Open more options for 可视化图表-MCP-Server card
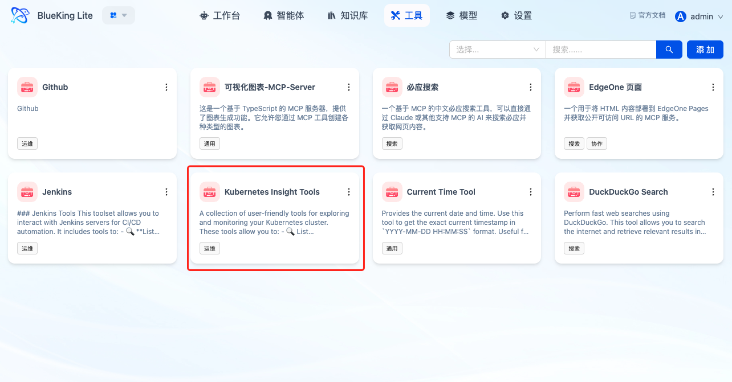 coord(349,87)
